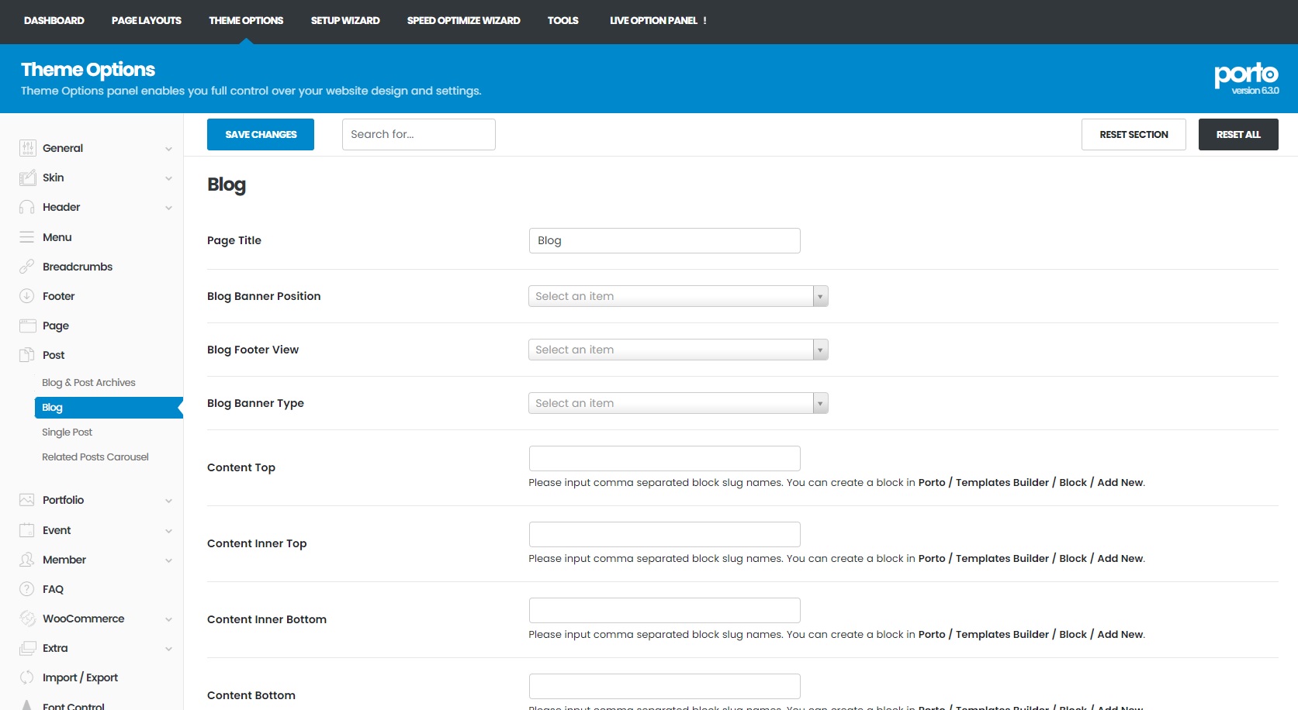Click the Import / Export refresh icon
1298x710 pixels.
tap(27, 677)
